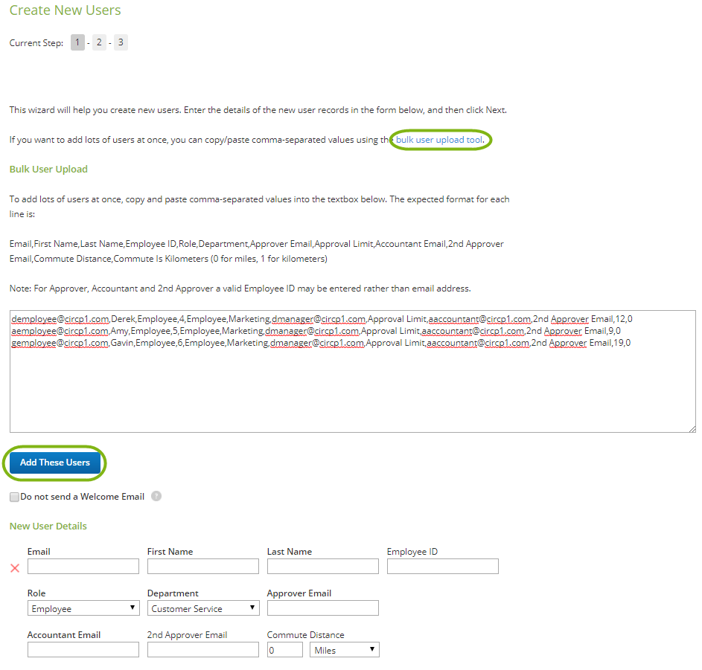This screenshot has width=702, height=670.
Task: Open the help tooltip beside Welcome Email option
Action: (156, 496)
